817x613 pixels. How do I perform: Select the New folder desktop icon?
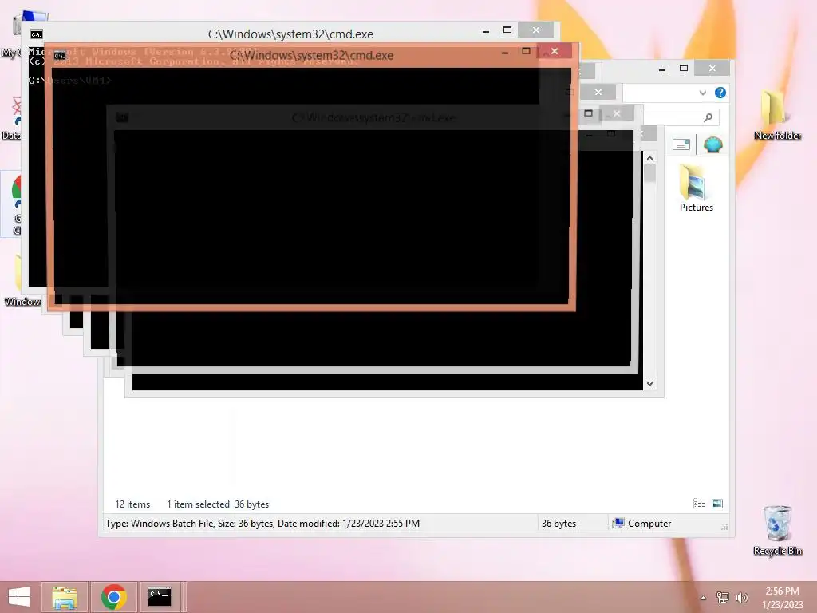[x=777, y=115]
